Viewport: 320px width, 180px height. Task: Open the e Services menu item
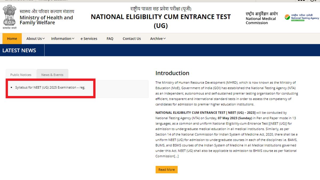89,38
